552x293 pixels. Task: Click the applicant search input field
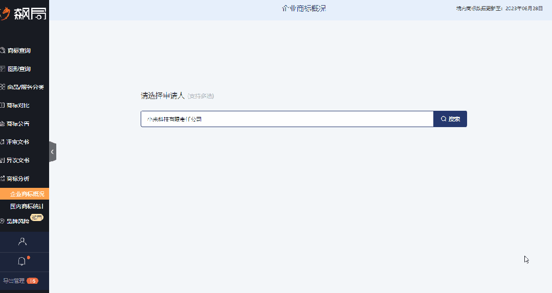(x=287, y=119)
